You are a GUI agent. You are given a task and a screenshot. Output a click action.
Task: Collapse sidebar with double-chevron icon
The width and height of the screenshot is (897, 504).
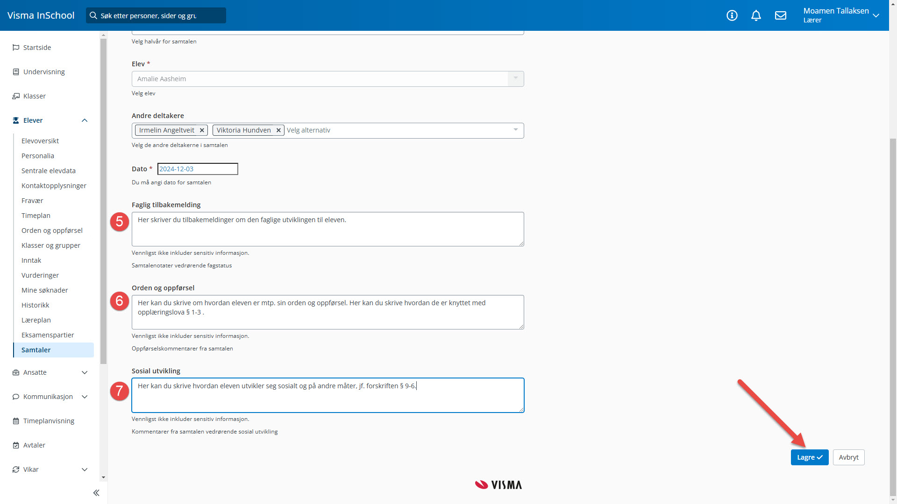96,493
